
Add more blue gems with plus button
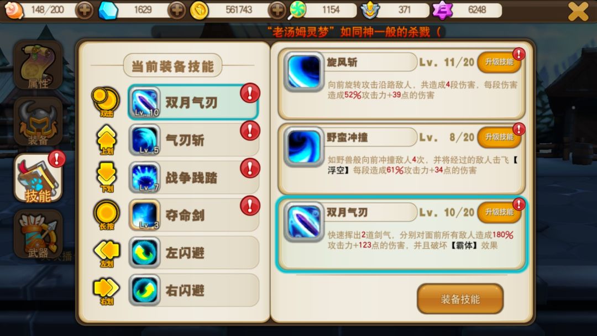pyautogui.click(x=177, y=10)
